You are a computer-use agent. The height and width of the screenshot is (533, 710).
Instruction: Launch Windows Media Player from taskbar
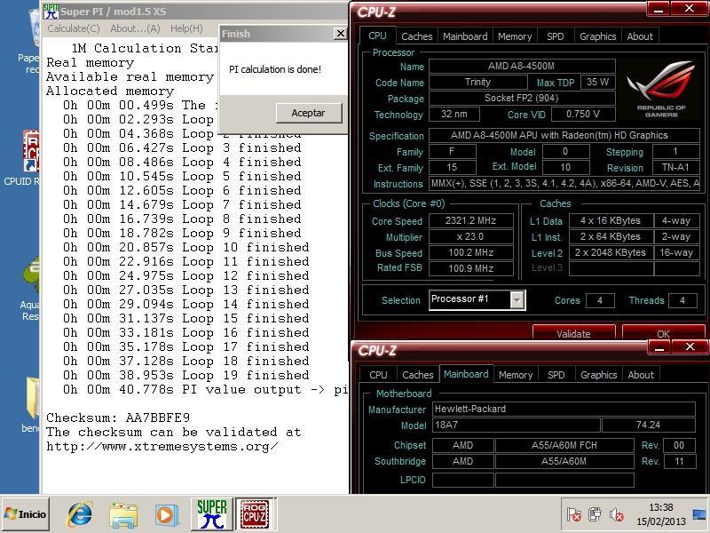click(167, 515)
